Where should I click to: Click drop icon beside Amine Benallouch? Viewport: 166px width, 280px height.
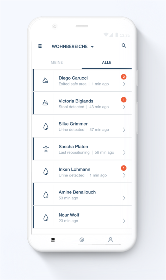pyautogui.click(x=46, y=195)
